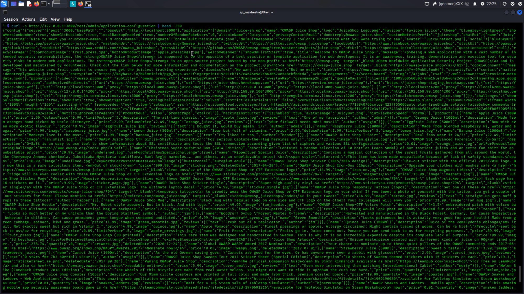The image size is (524, 294).
Task: Minimize the terminal window (first grey circle)
Action: [506, 12]
